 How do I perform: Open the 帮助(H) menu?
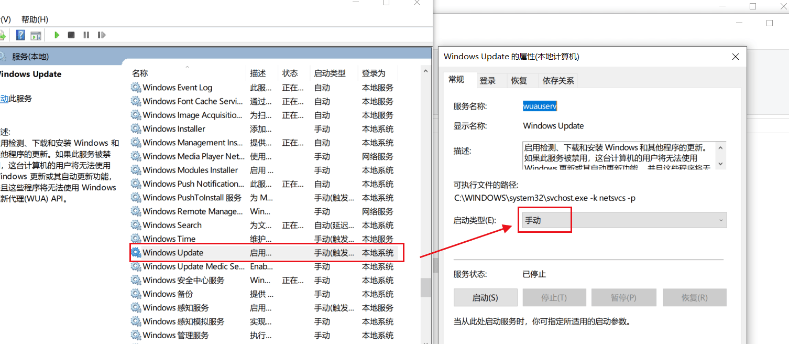click(35, 19)
